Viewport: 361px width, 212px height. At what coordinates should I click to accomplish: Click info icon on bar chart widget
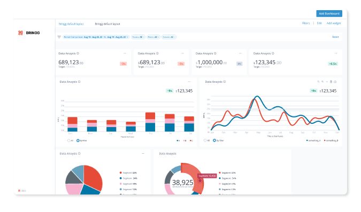(79, 82)
